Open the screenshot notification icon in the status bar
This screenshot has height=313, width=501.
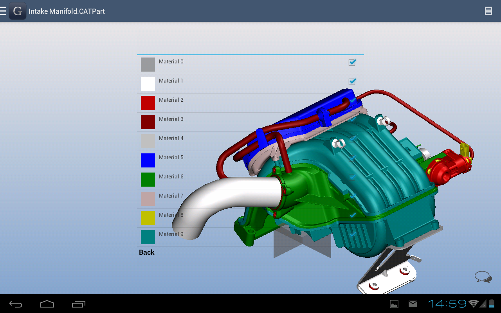point(394,303)
